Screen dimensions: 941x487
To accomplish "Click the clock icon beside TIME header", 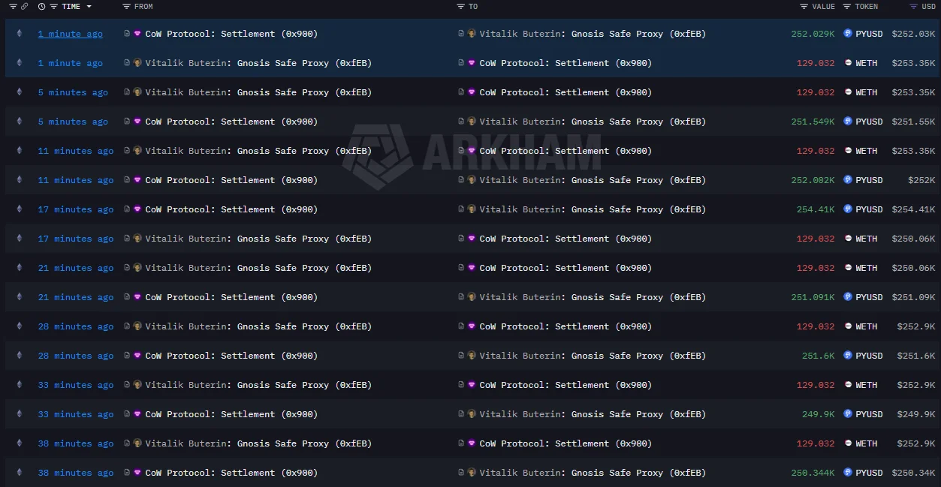I will [x=41, y=7].
